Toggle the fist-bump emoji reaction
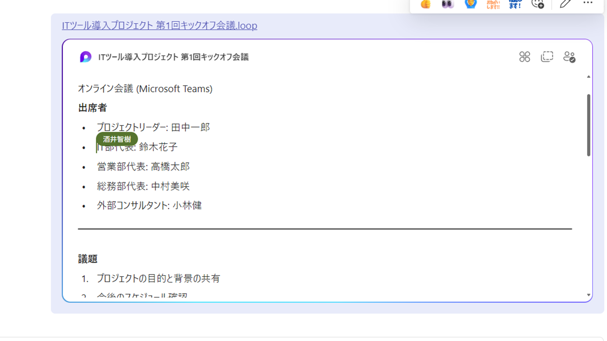 pyautogui.click(x=426, y=4)
